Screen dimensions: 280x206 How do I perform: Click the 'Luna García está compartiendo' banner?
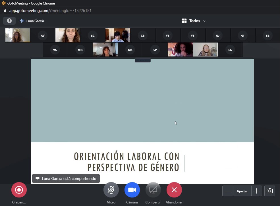66,178
